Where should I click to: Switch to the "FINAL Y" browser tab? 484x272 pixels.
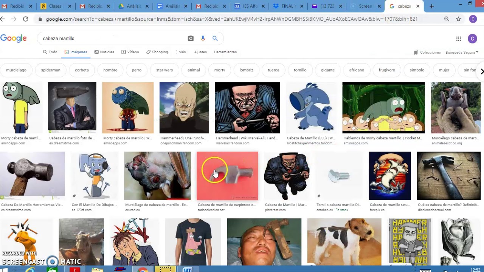coord(288,6)
